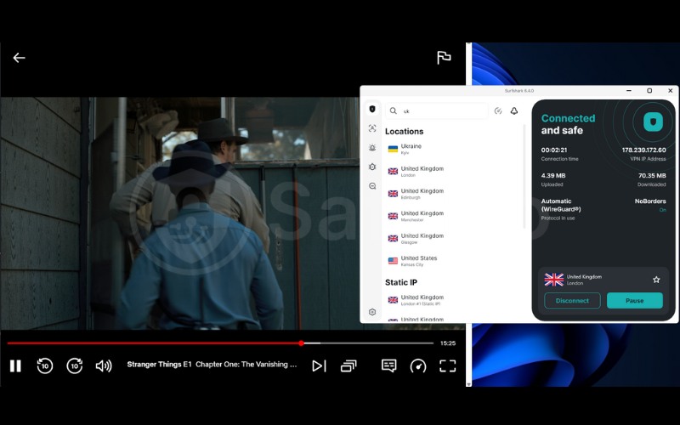Open Surfshark settings gear

[x=372, y=312]
